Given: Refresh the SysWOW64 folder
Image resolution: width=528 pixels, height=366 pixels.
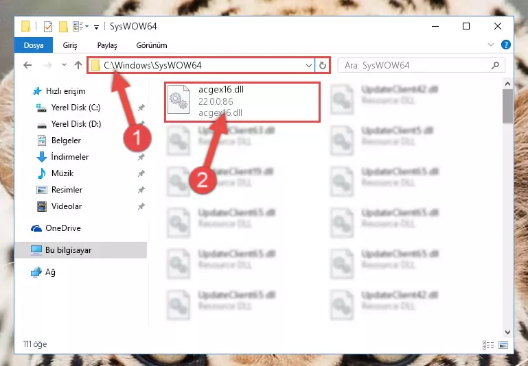Looking at the screenshot, I should tap(322, 65).
